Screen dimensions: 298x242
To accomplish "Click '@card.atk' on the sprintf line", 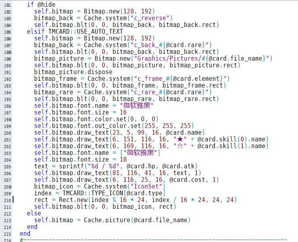I will tap(178, 166).
